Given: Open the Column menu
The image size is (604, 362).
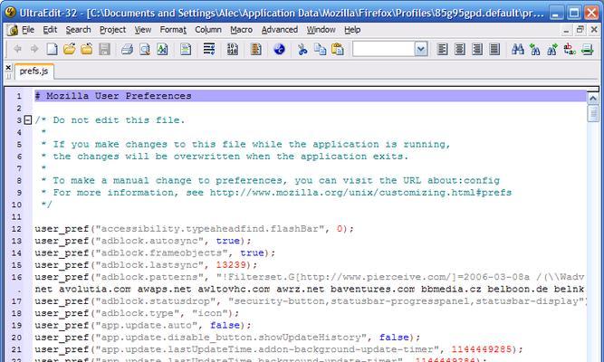Looking at the screenshot, I should (x=208, y=30).
